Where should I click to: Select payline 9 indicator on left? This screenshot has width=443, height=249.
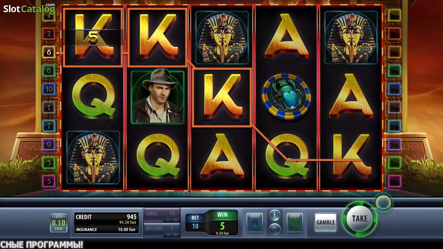(49, 144)
